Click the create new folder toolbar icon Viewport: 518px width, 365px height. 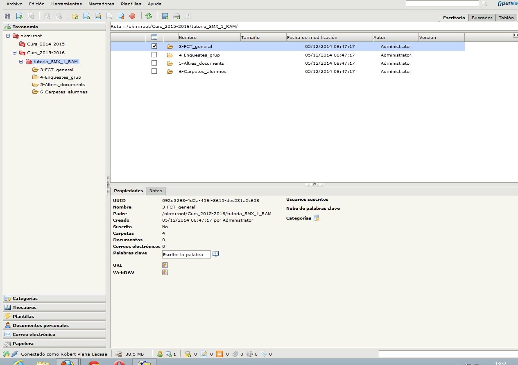pyautogui.click(x=75, y=16)
